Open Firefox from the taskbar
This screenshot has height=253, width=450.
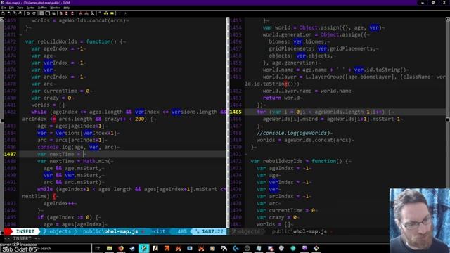tap(121, 248)
